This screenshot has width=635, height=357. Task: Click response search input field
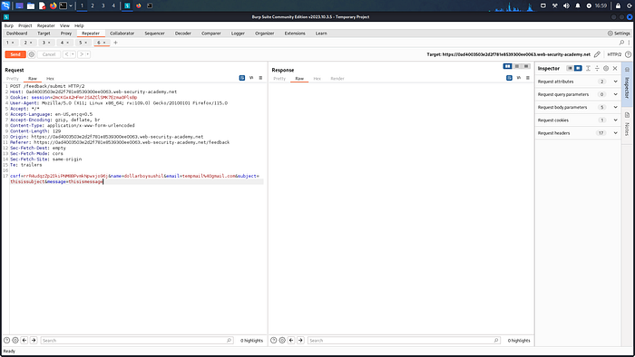[x=404, y=341]
